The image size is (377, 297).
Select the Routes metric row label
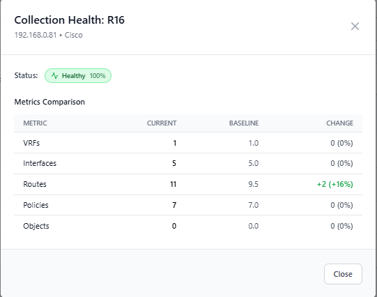tap(35, 184)
